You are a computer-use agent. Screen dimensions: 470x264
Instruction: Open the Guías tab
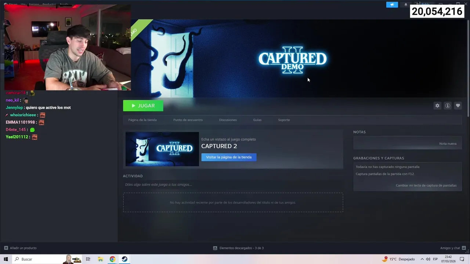[257, 120]
